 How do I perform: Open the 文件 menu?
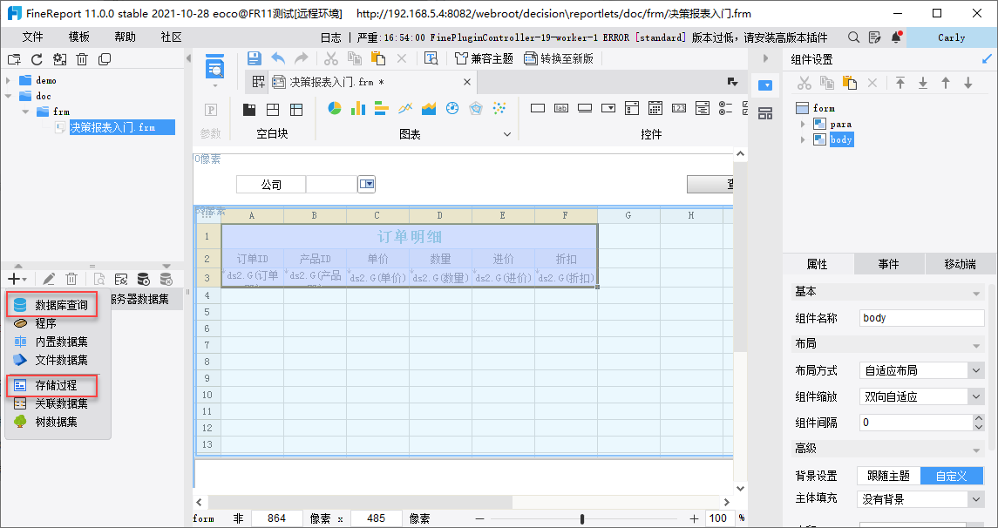33,37
